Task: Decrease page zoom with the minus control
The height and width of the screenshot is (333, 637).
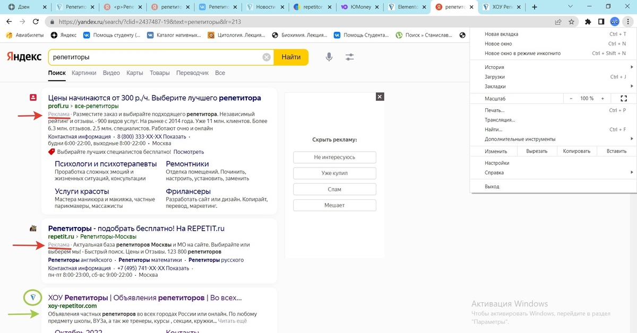Action: tap(571, 99)
